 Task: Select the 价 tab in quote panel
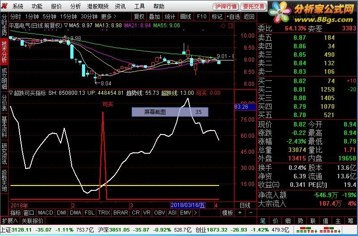(276, 221)
